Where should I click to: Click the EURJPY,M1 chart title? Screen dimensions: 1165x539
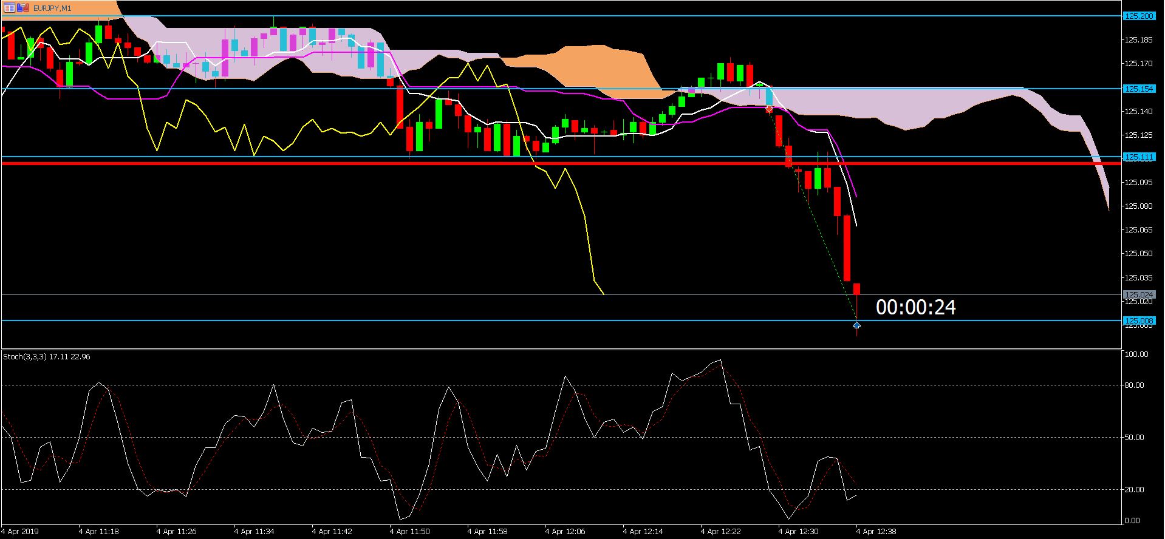coord(52,8)
